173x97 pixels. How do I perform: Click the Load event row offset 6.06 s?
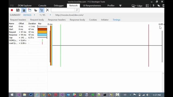click(x=28, y=43)
